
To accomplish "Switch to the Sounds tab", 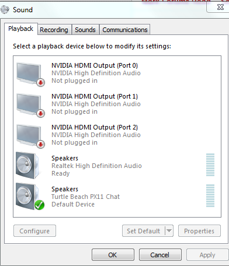I will coord(85,30).
